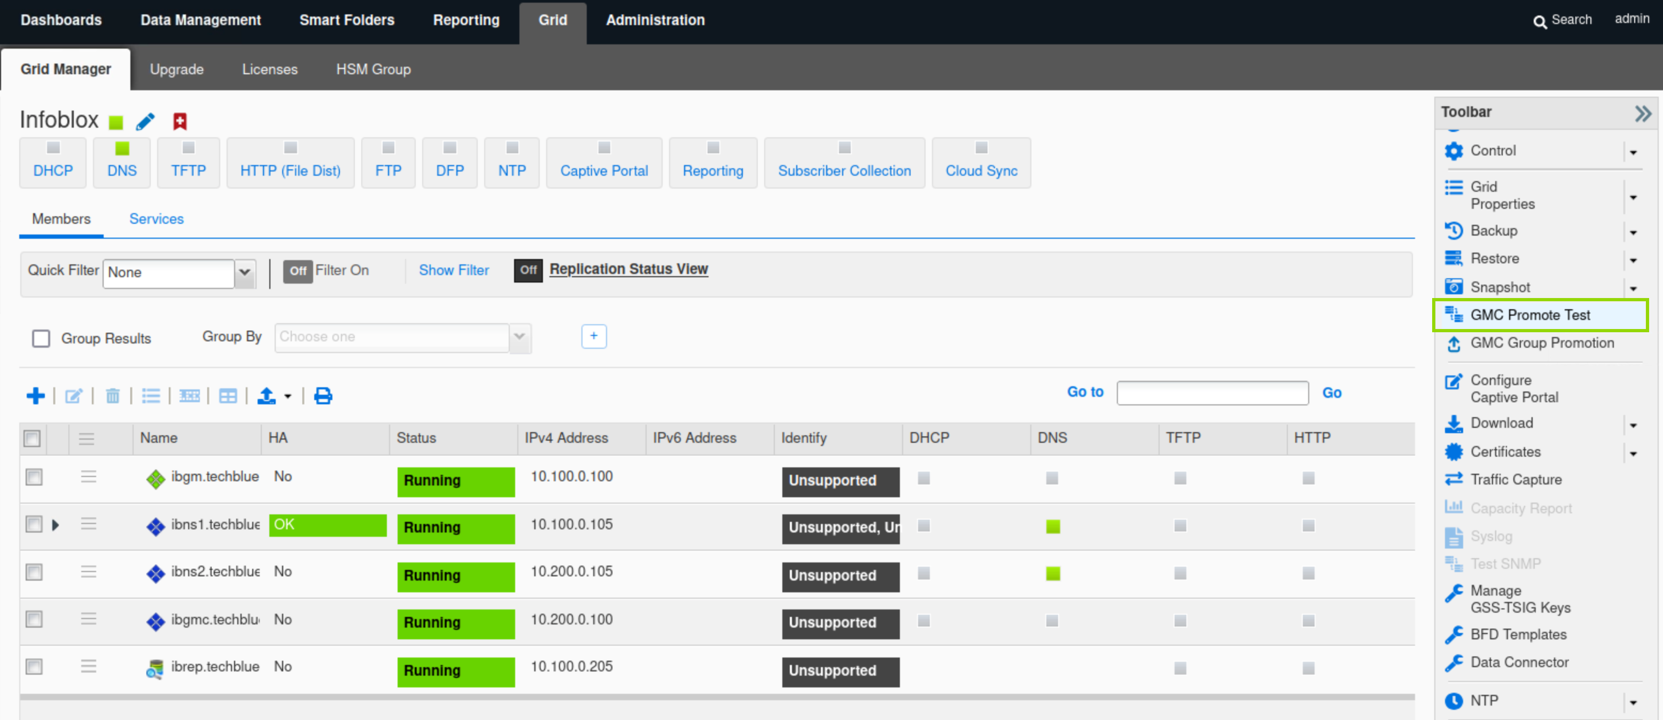
Task: Click the red bookmark icon beside Infoblox
Action: click(x=180, y=121)
